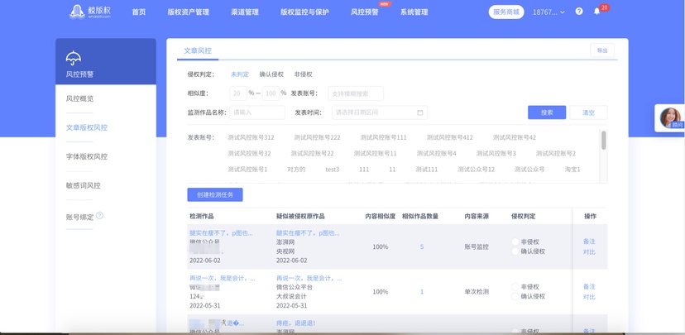Open 字体版权风控 in the sidebar

87,156
